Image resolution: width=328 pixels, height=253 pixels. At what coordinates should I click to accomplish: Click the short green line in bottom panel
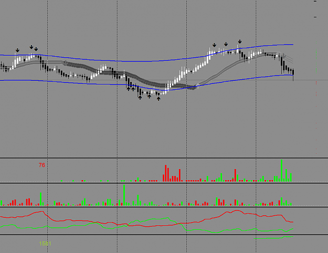pyautogui.click(x=273, y=238)
